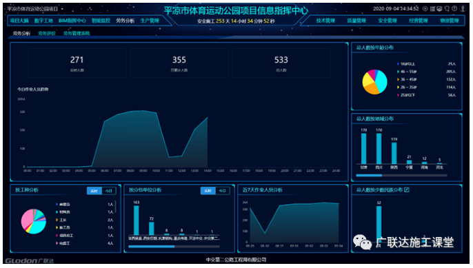Click the vertical scrollbar in 按工种分析 legend
Viewport: 473px width, 268px height.
pyautogui.click(x=116, y=207)
